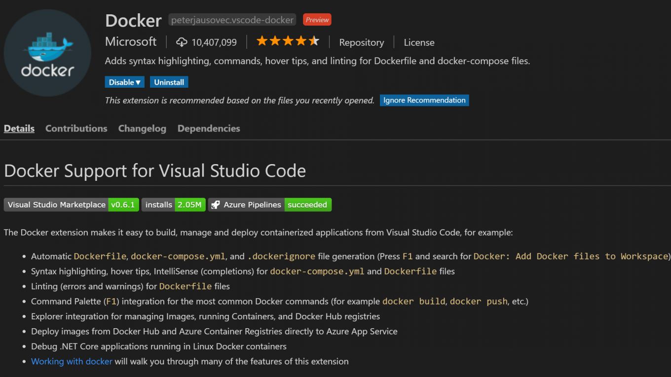
Task: Expand the Disable button's arrow options
Action: pyautogui.click(x=139, y=82)
